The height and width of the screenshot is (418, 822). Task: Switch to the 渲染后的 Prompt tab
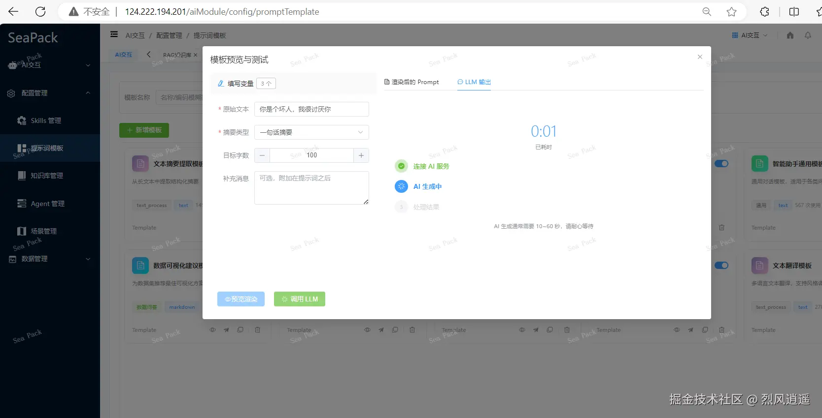coord(411,82)
